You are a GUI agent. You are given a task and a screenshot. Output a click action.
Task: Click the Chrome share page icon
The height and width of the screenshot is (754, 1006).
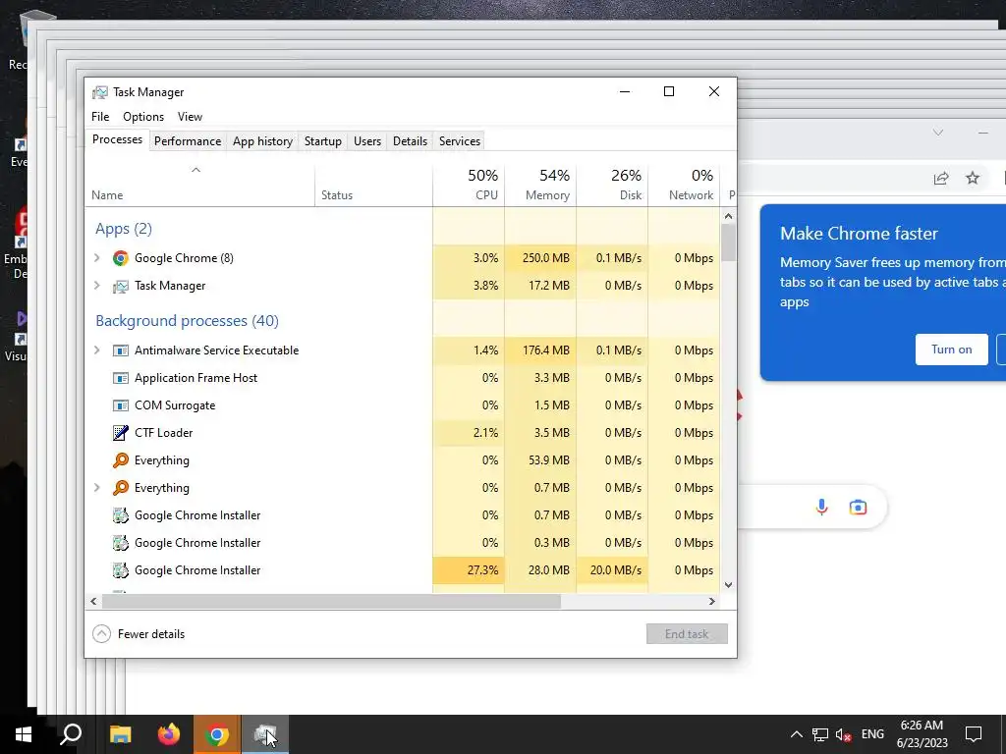(940, 179)
